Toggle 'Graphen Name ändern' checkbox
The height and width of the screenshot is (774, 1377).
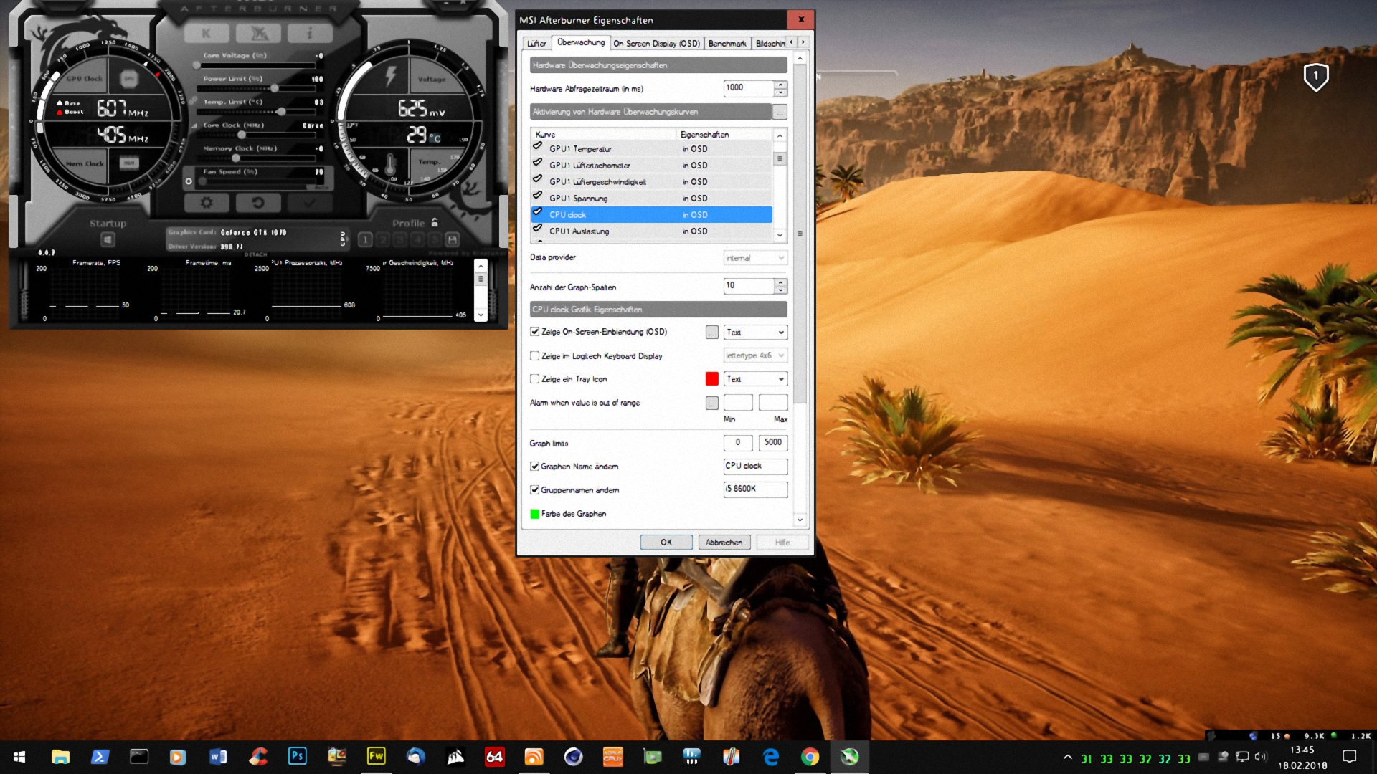[x=534, y=467]
